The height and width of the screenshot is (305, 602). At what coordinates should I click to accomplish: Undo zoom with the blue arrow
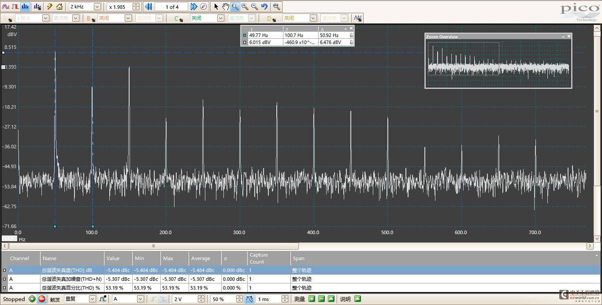click(264, 7)
